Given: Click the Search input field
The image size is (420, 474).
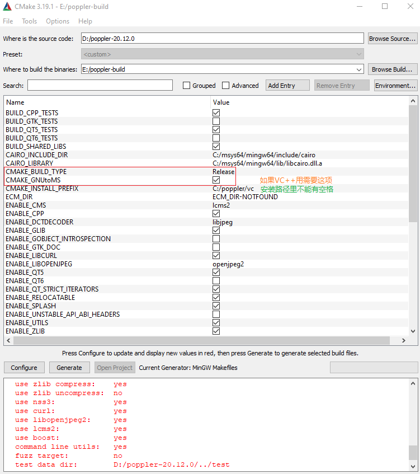Looking at the screenshot, I should pos(100,86).
